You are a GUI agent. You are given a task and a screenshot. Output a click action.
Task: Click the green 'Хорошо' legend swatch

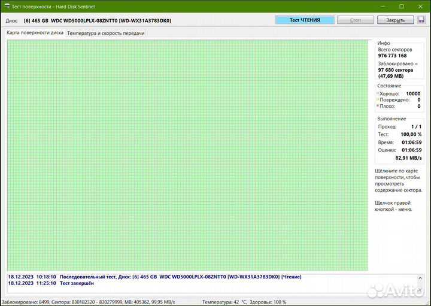click(x=378, y=93)
